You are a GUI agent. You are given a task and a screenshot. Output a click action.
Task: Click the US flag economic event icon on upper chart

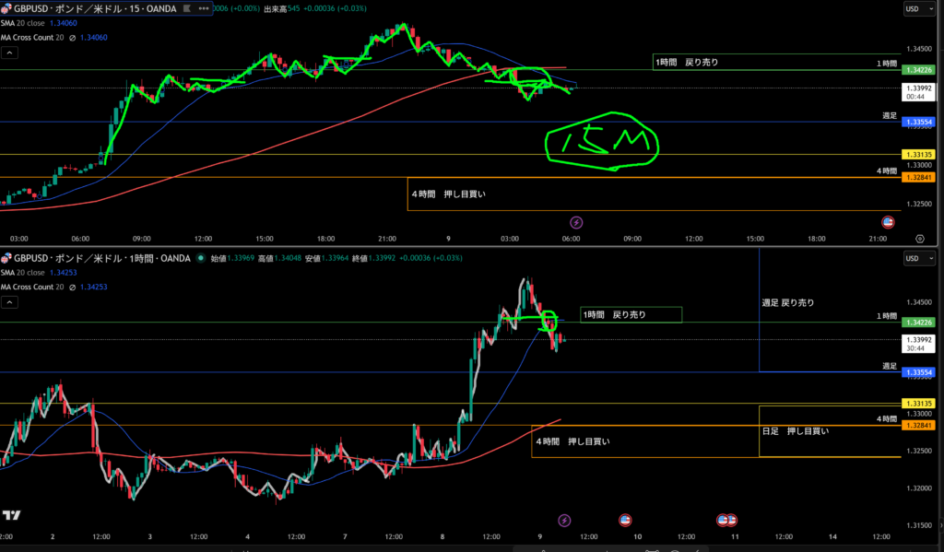tap(889, 222)
